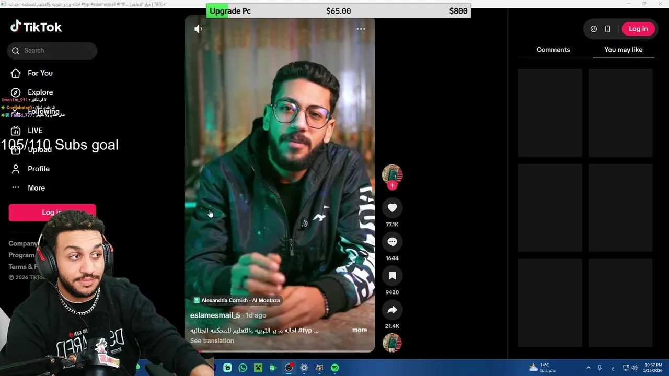Open the clock showing 10:57 PM

[x=653, y=368]
